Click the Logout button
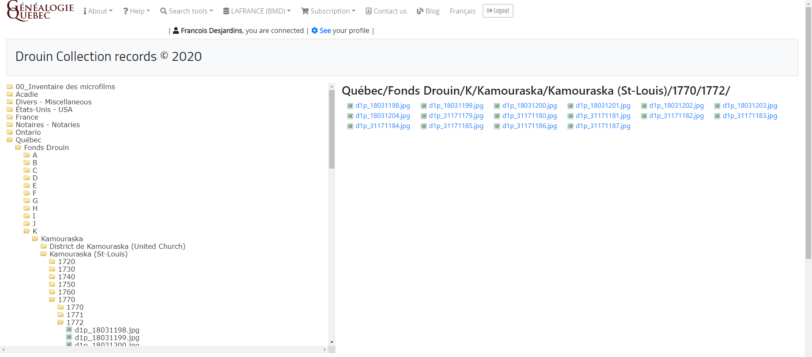Viewport: 812px width, 357px height. tap(498, 11)
